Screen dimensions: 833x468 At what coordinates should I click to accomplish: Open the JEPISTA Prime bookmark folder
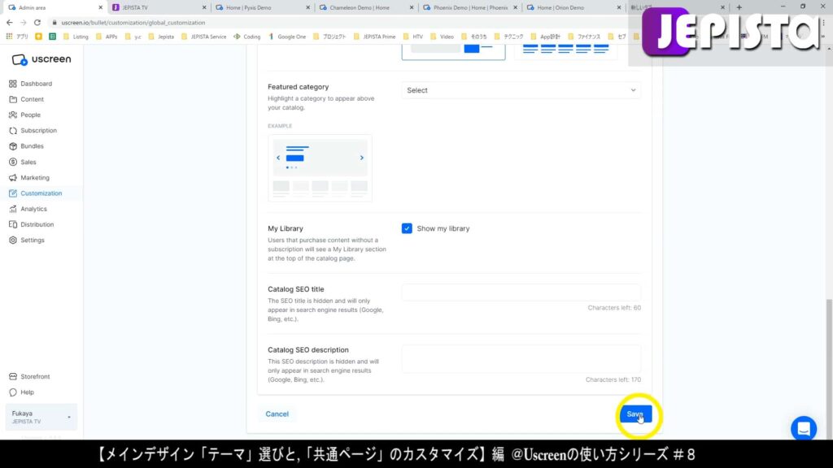coord(374,37)
